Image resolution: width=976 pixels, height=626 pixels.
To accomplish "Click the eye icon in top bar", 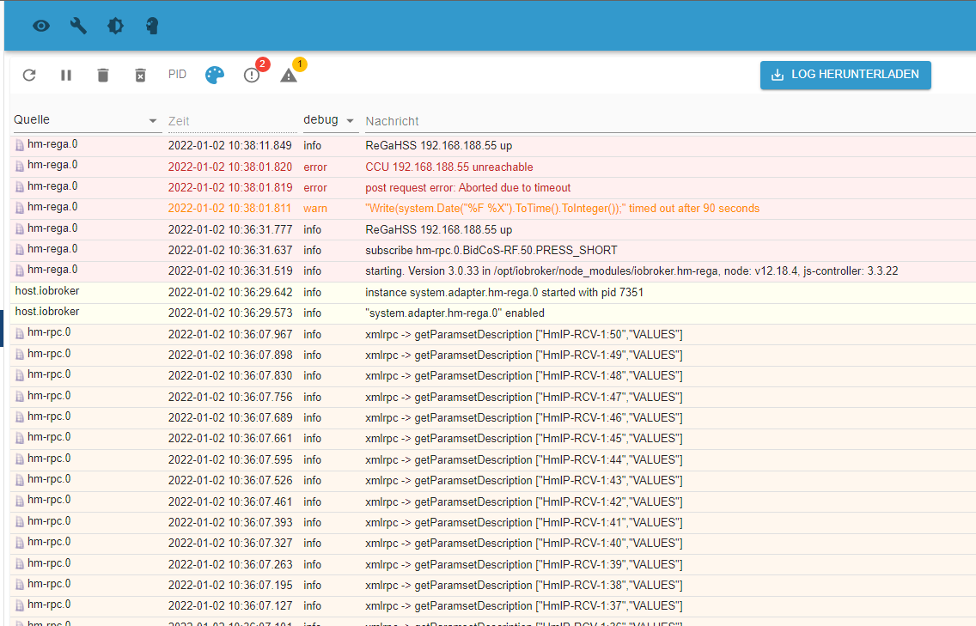I will (41, 26).
